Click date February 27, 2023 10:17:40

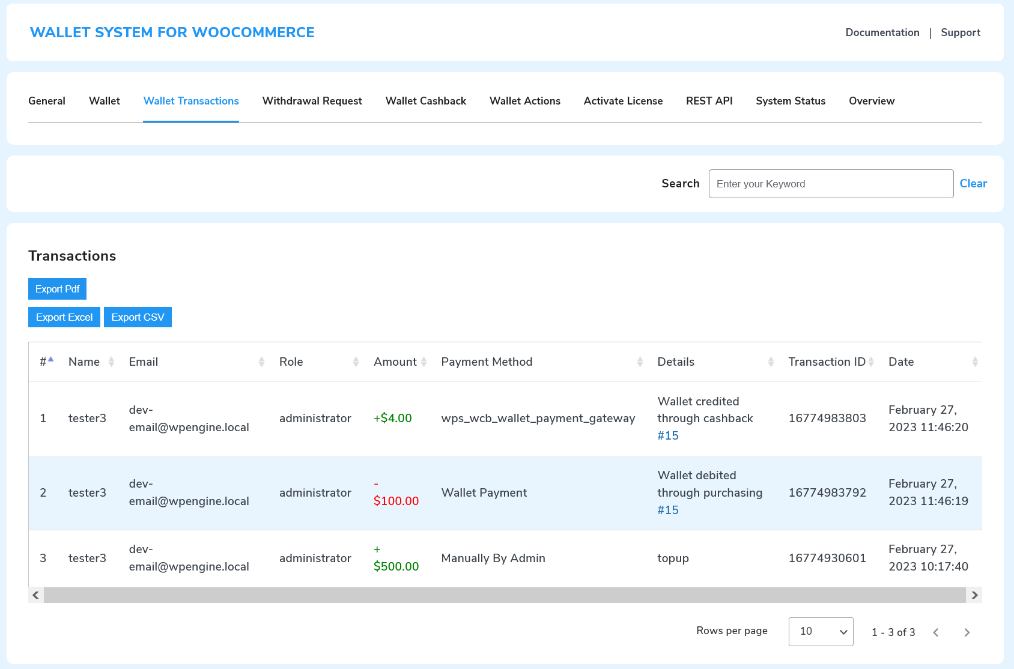[x=928, y=558]
